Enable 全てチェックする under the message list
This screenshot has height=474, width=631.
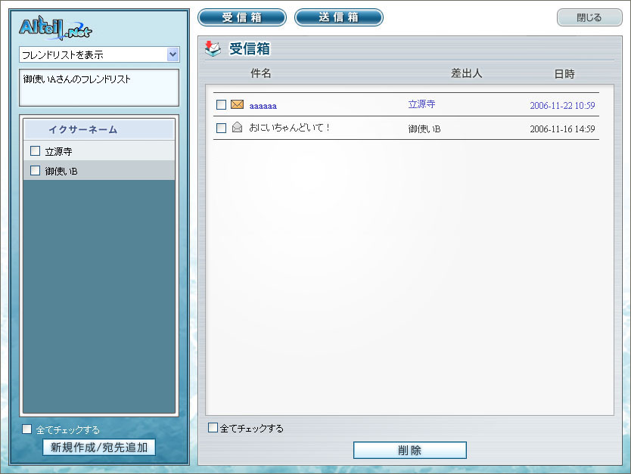pos(213,428)
